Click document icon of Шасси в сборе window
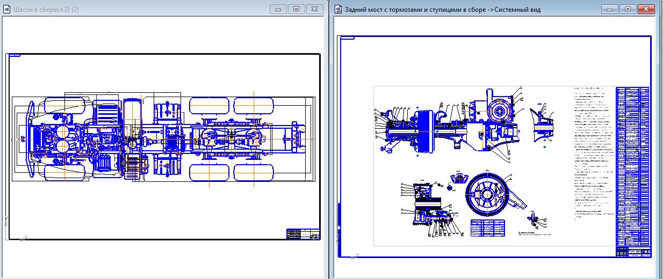The image size is (663, 279). 6,10
